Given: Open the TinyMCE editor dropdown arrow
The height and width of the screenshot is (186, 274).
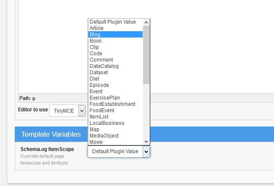Looking at the screenshot, I should (x=82, y=111).
